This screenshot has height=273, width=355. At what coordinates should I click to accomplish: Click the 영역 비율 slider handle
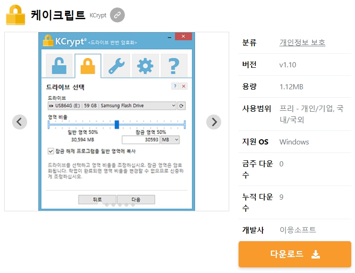(117, 124)
